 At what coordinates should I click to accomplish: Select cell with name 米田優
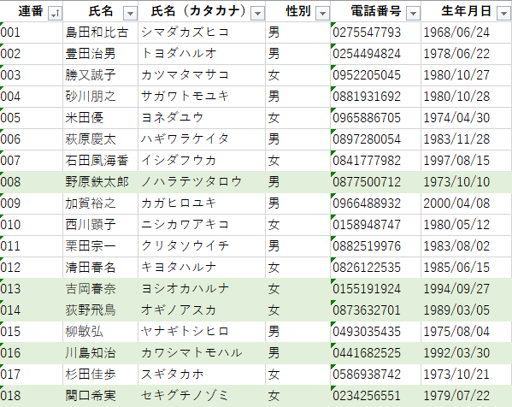coord(101,118)
